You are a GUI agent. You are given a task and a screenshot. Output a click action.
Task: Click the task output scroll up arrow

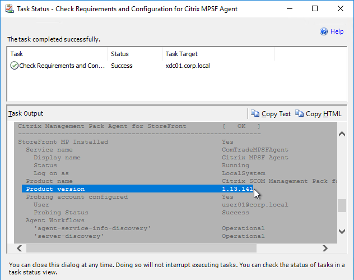pos(342,134)
